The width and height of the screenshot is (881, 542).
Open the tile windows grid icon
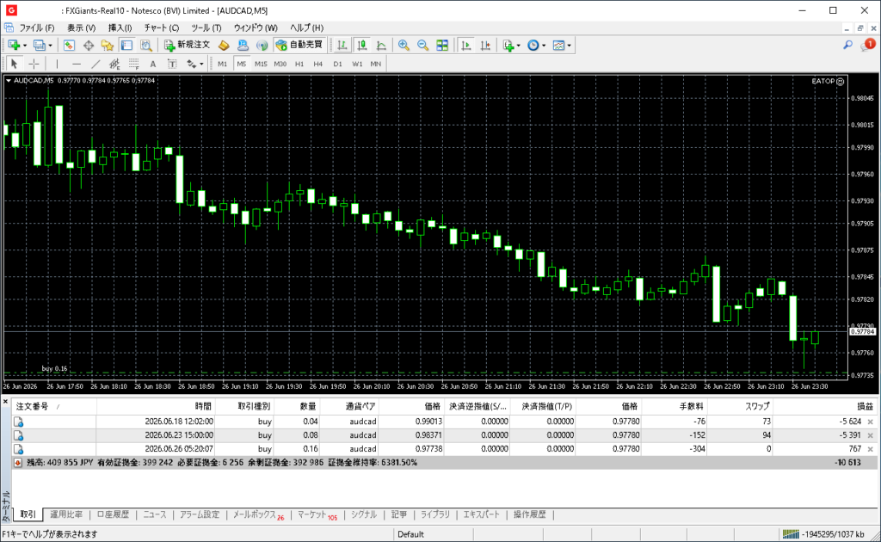[x=442, y=46]
